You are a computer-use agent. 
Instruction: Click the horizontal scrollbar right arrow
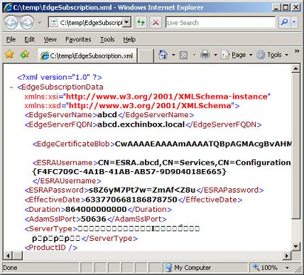[287, 256]
